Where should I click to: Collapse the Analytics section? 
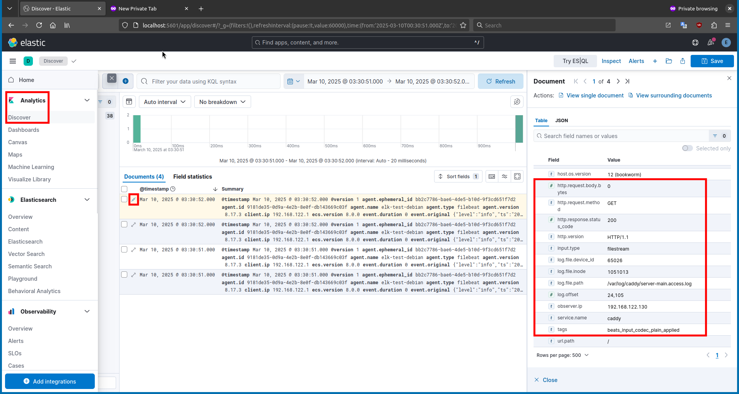(x=87, y=100)
